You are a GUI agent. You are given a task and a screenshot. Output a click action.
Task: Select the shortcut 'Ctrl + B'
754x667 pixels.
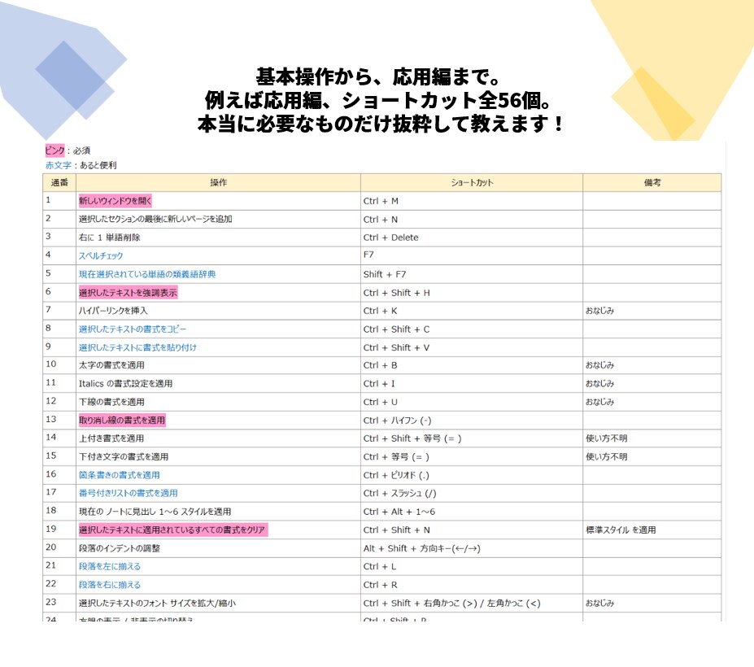click(380, 365)
